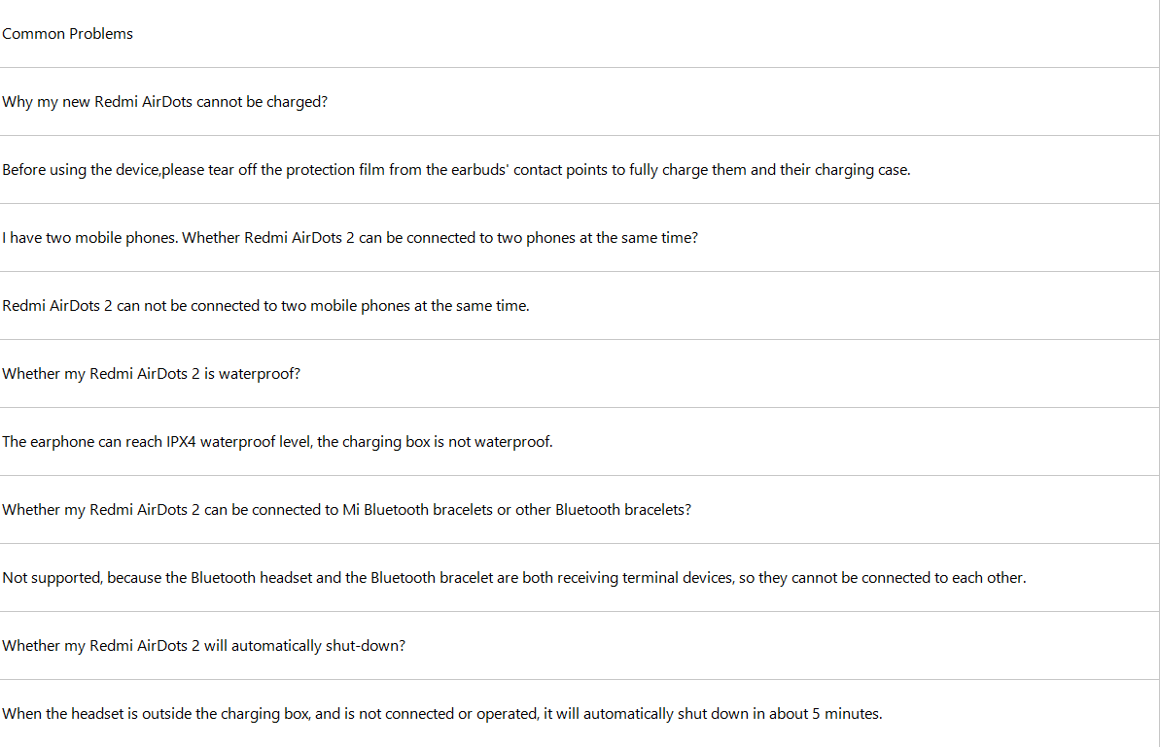This screenshot has height=747, width=1160.
Task: Click the answer saying two phones cannot connect
Action: tap(265, 306)
